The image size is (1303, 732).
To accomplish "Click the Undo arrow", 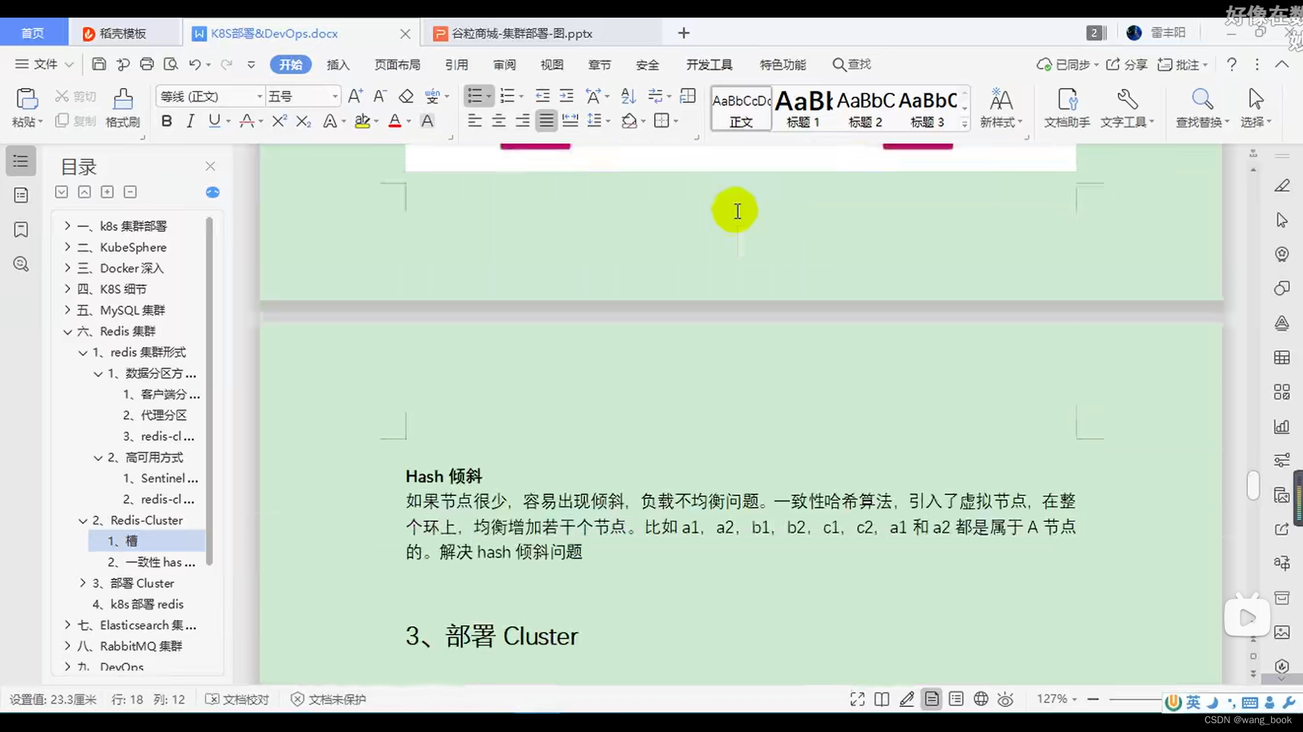I will coord(195,64).
